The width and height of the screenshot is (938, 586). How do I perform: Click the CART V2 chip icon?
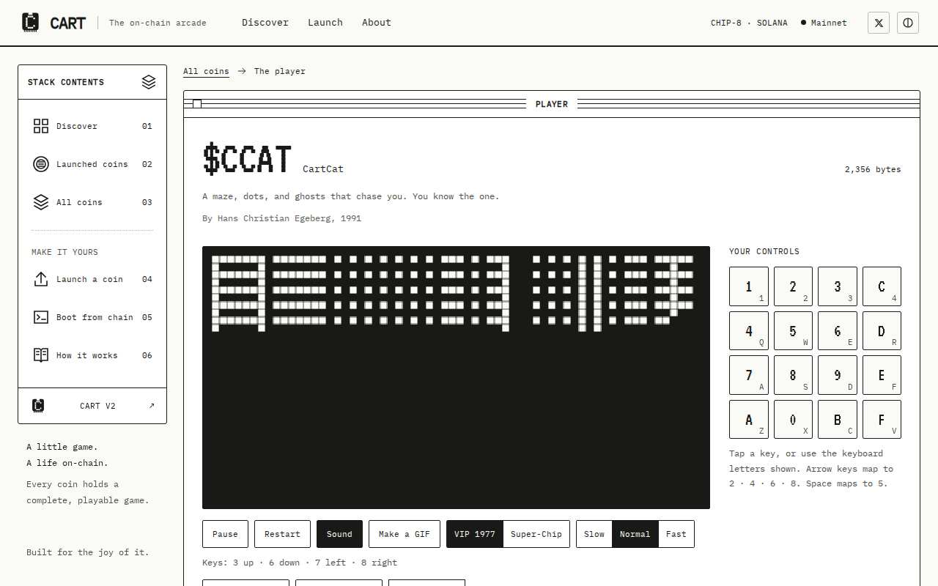[x=38, y=406]
